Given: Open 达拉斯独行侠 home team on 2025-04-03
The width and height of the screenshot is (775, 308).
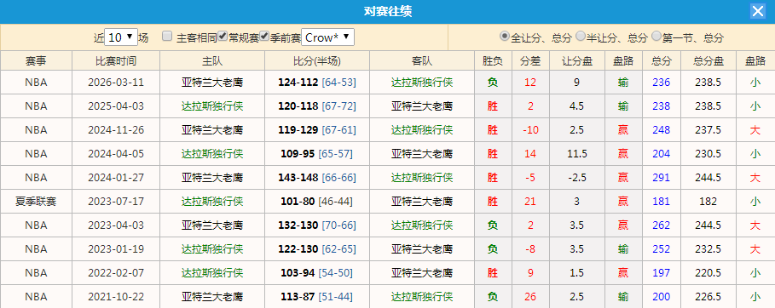Looking at the screenshot, I should 212,106.
